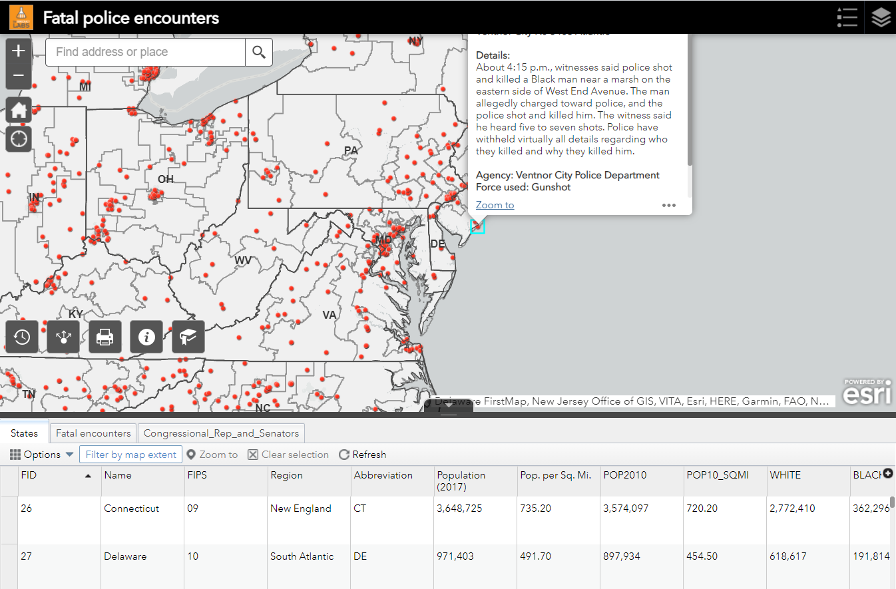Screen dimensions: 896x589
Task: Switch to the Fatal encounters tab
Action: coord(93,433)
